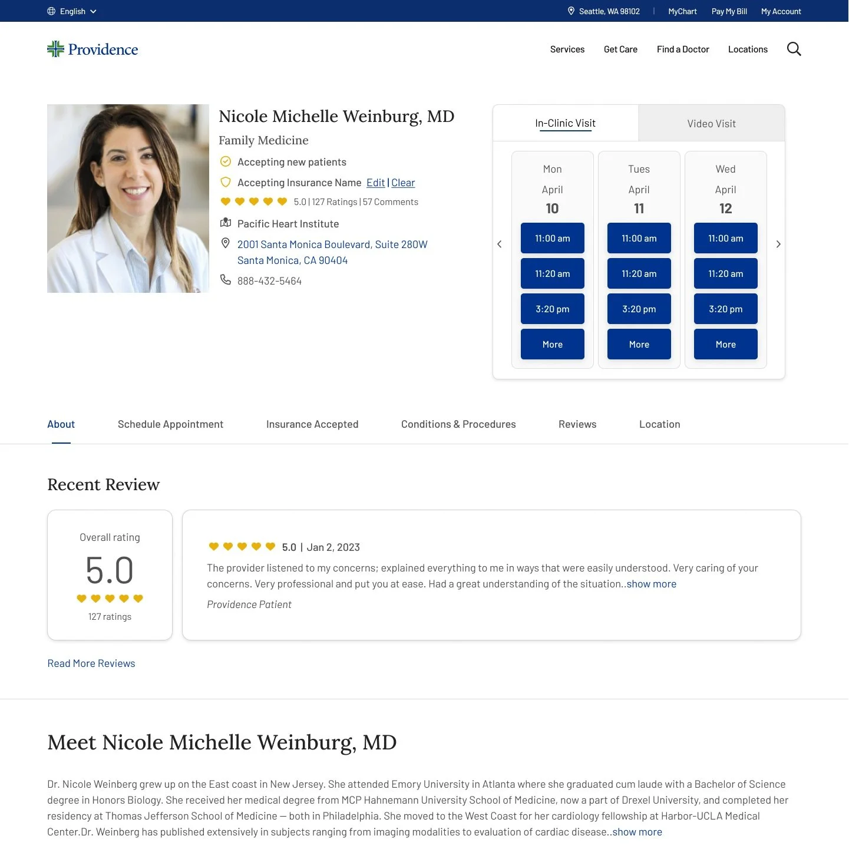
Task: Click the "Providence Patient" reviewer name
Action: [249, 604]
